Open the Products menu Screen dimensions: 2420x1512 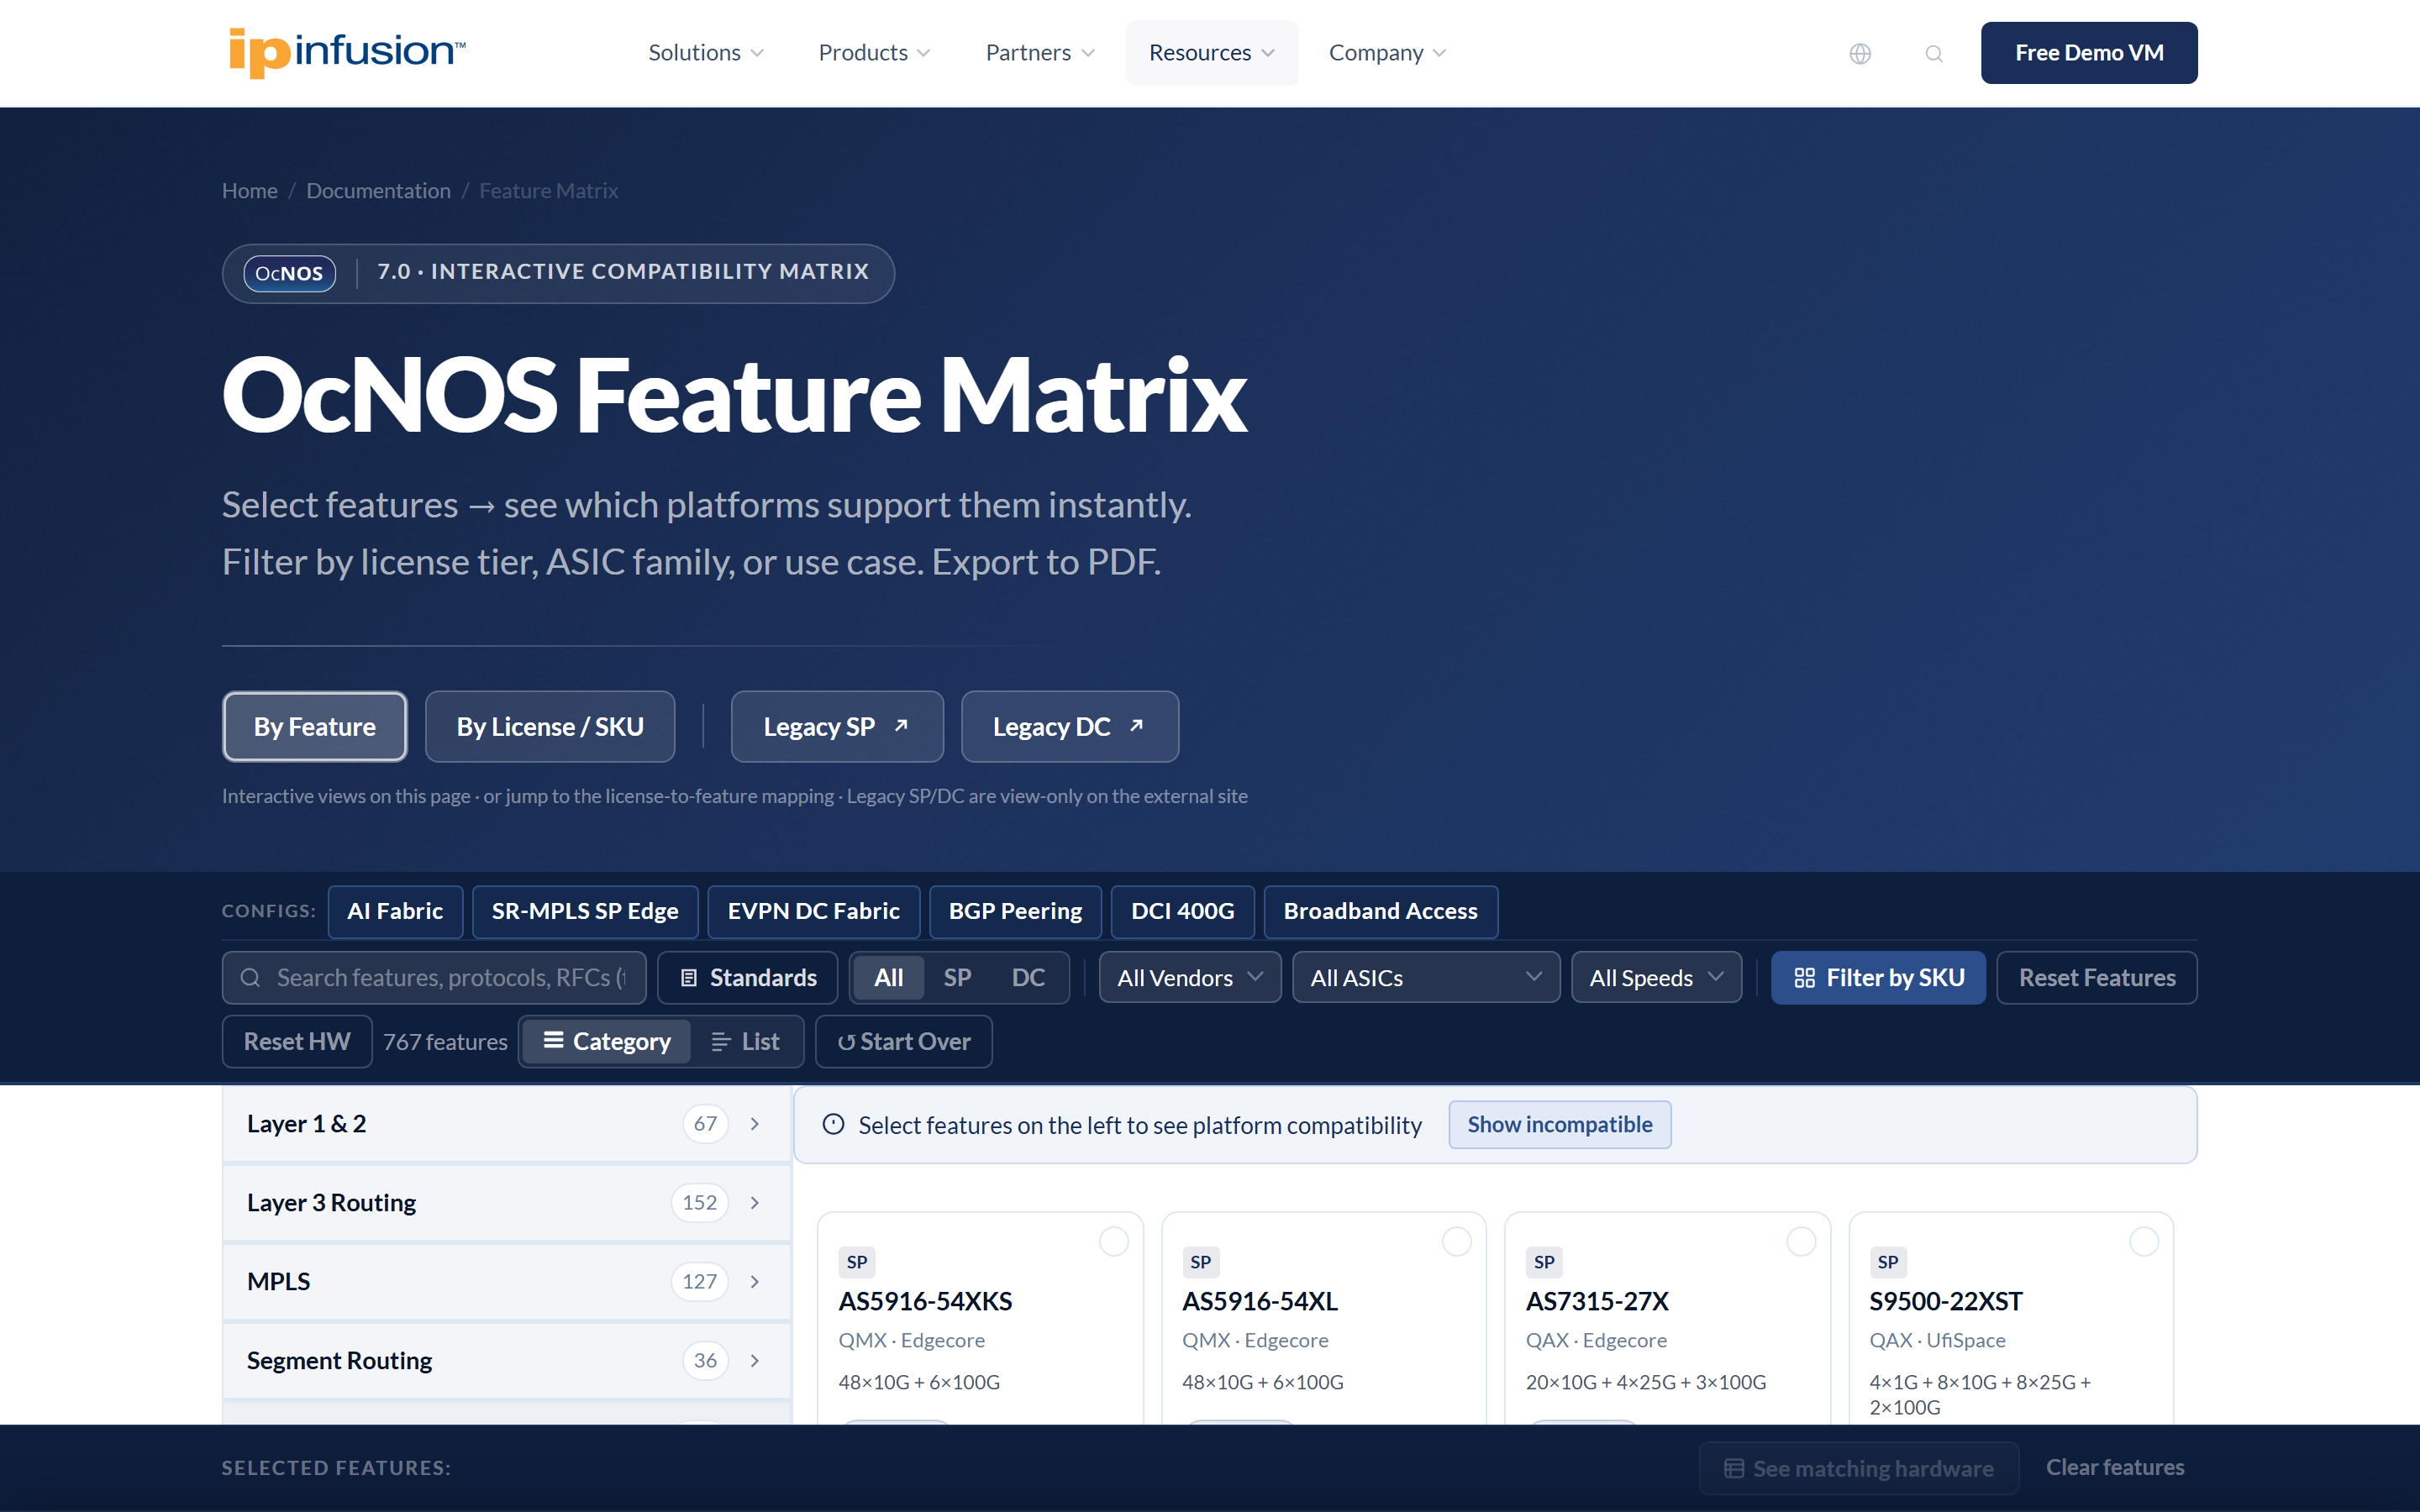pyautogui.click(x=874, y=53)
